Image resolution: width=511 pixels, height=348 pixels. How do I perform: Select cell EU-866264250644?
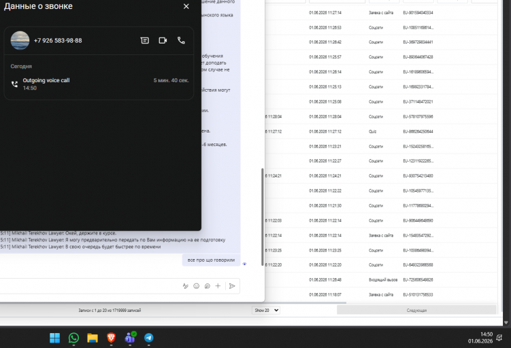[418, 131]
